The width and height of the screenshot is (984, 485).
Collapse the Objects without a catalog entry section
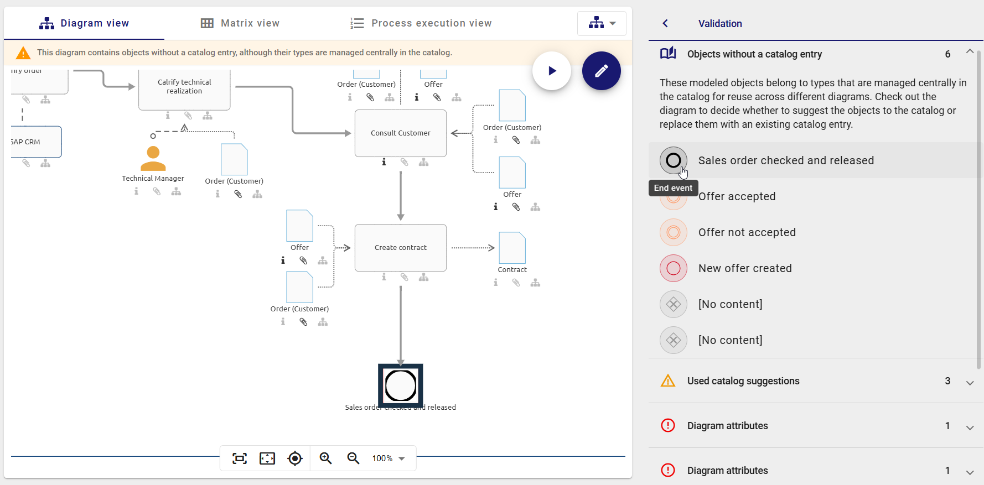click(970, 51)
